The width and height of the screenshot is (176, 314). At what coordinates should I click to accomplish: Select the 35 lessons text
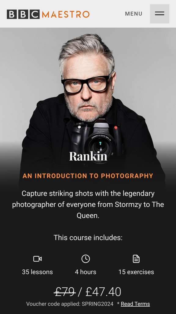click(37, 272)
